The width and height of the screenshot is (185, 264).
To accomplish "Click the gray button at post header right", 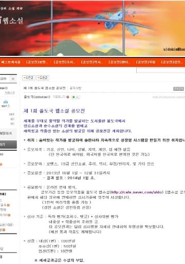I will [178, 89].
